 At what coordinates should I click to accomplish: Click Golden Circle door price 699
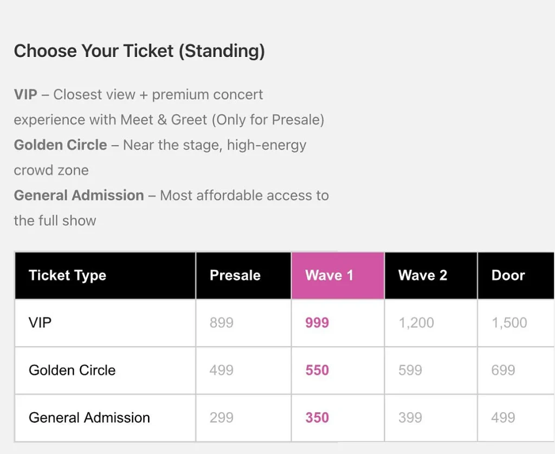tap(504, 371)
